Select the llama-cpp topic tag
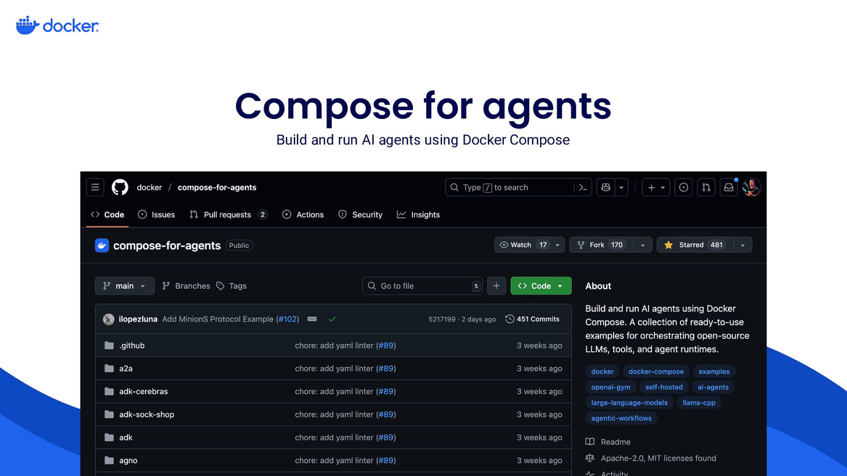Viewport: 847px width, 476px height. tap(699, 402)
